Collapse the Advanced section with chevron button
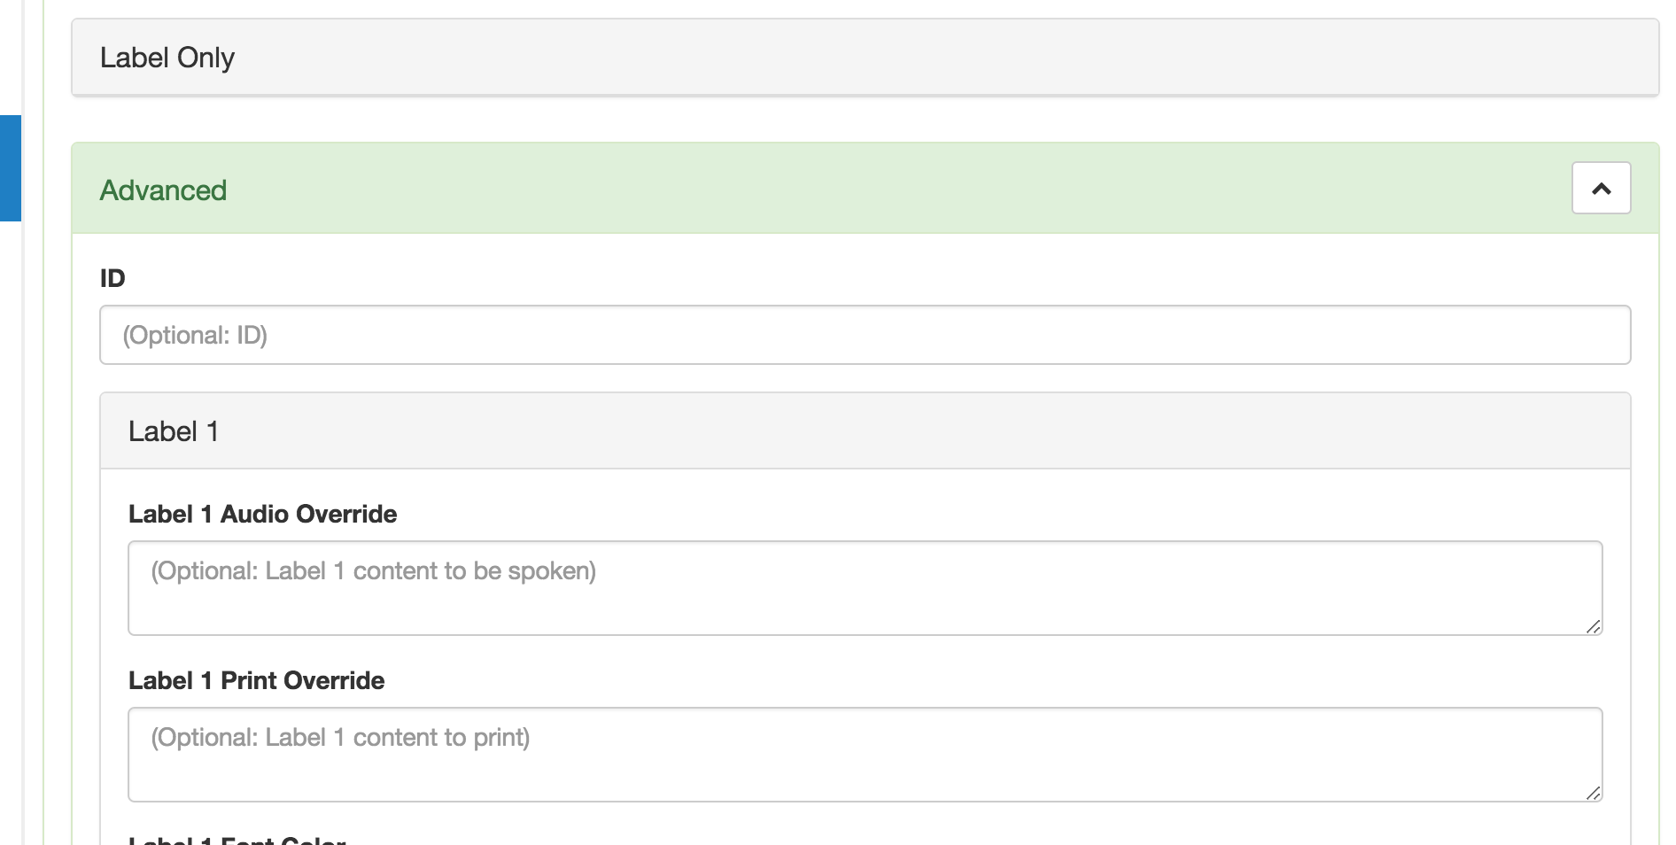The image size is (1676, 845). pos(1601,188)
